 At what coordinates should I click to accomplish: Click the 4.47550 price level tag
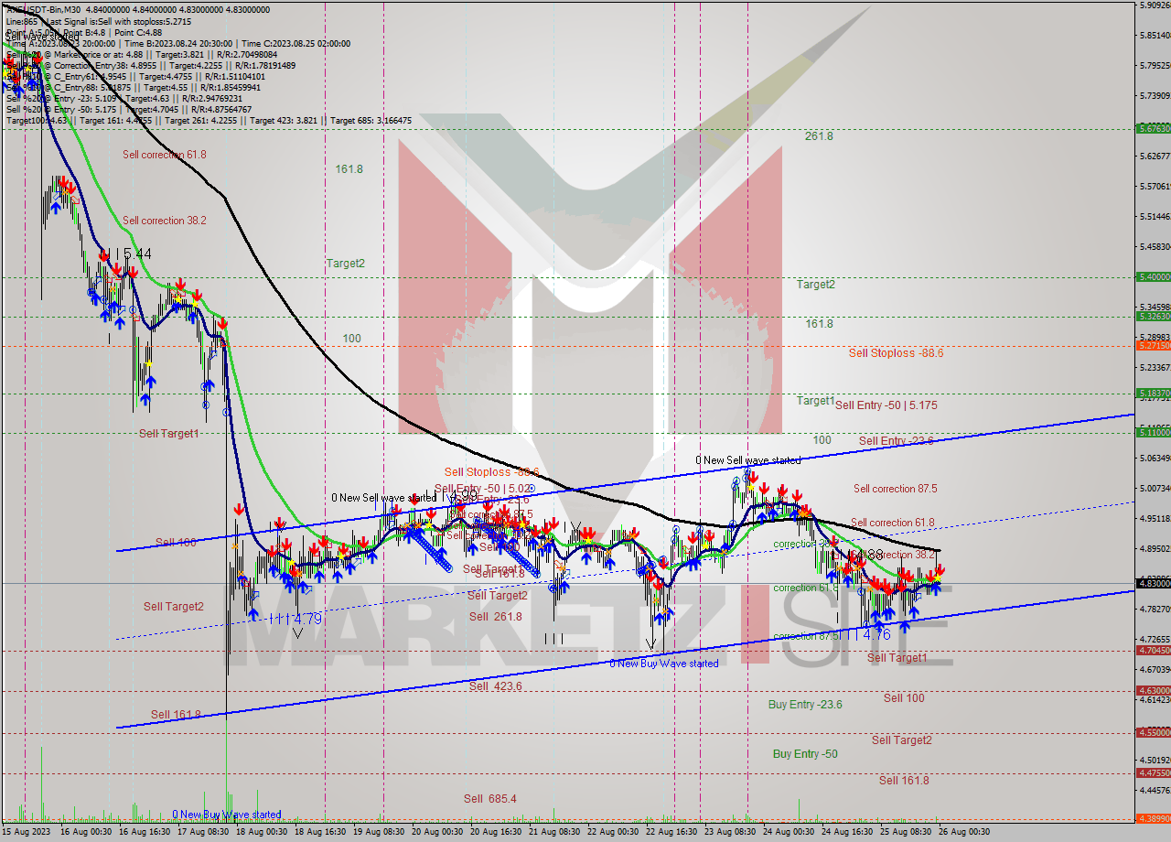1153,773
